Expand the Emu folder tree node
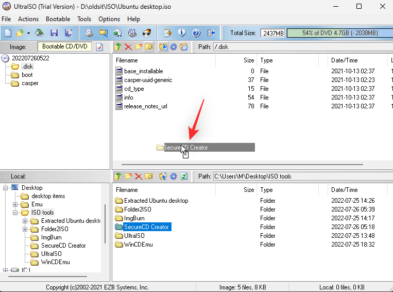 pos(15,204)
